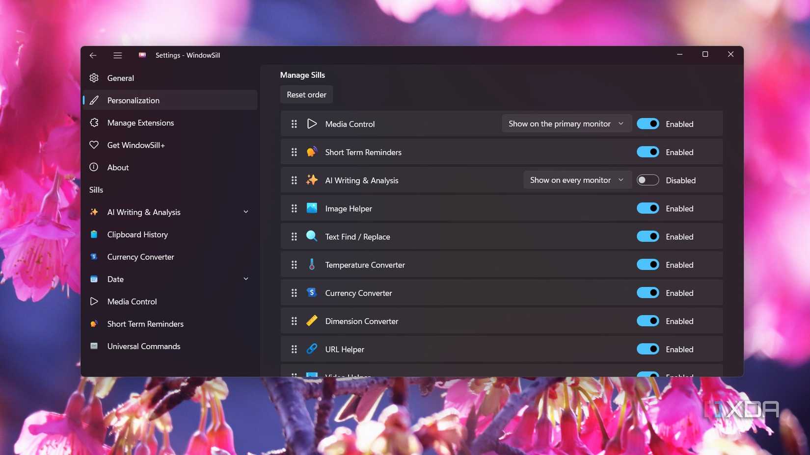The image size is (810, 455).
Task: Click the Sills section label in sidebar
Action: point(96,190)
